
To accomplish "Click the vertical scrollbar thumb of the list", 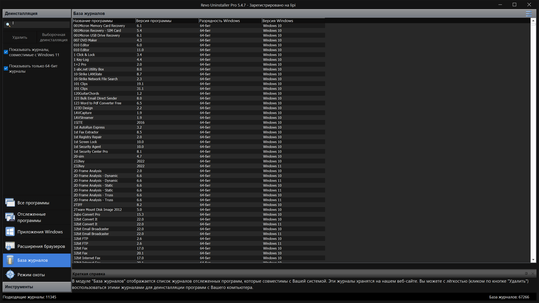I will pyautogui.click(x=533, y=24).
